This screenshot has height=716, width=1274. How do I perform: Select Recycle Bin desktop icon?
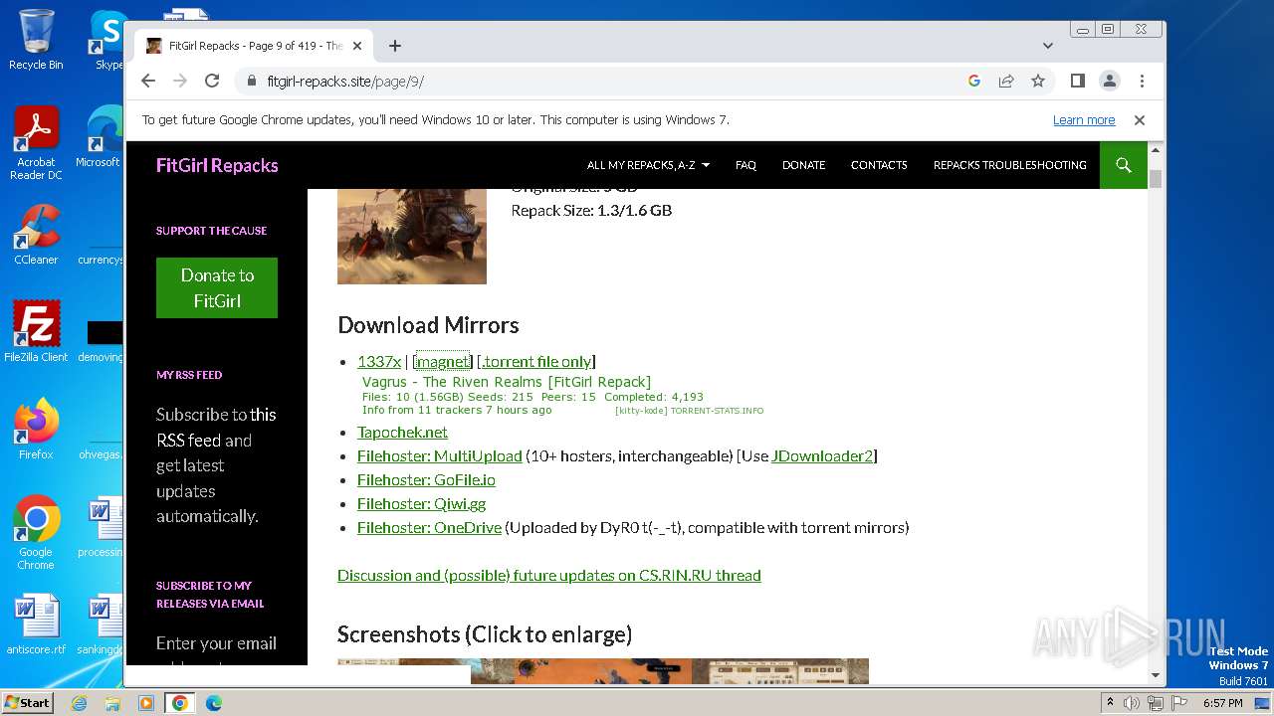pos(36,40)
